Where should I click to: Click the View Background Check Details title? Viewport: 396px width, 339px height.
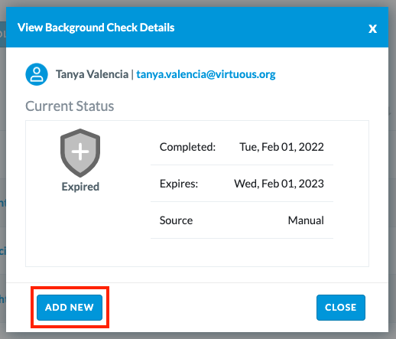click(x=96, y=28)
